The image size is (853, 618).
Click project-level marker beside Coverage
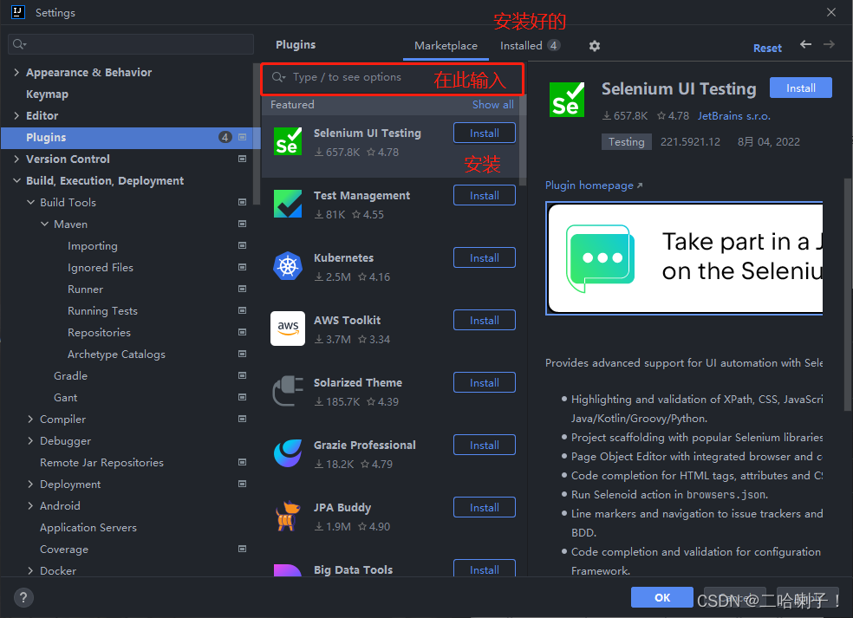243,549
